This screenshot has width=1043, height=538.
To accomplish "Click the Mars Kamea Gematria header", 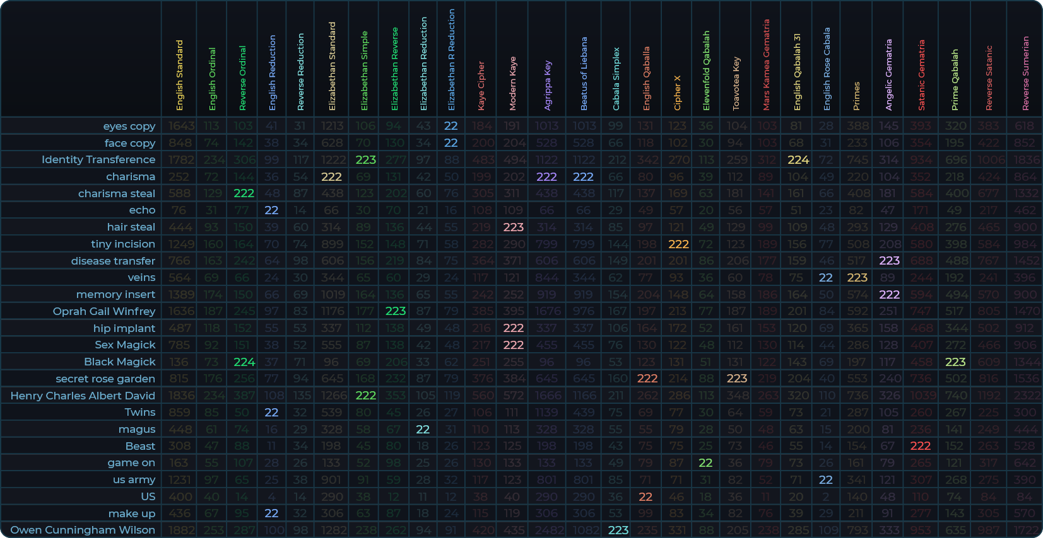I will pos(766,65).
